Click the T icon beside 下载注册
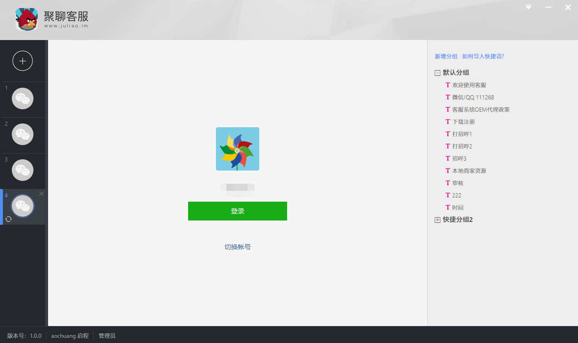Screen dimensions: 578x343 pos(448,122)
